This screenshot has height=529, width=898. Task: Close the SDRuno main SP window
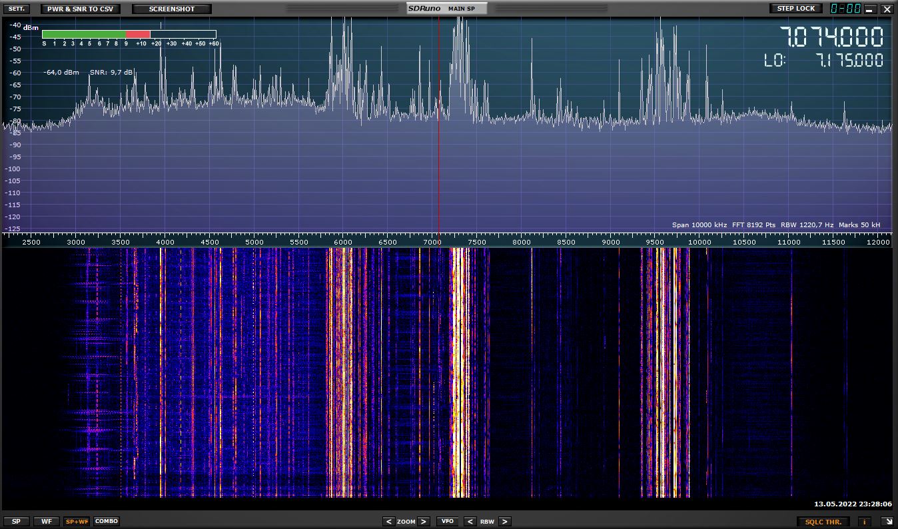tap(887, 9)
